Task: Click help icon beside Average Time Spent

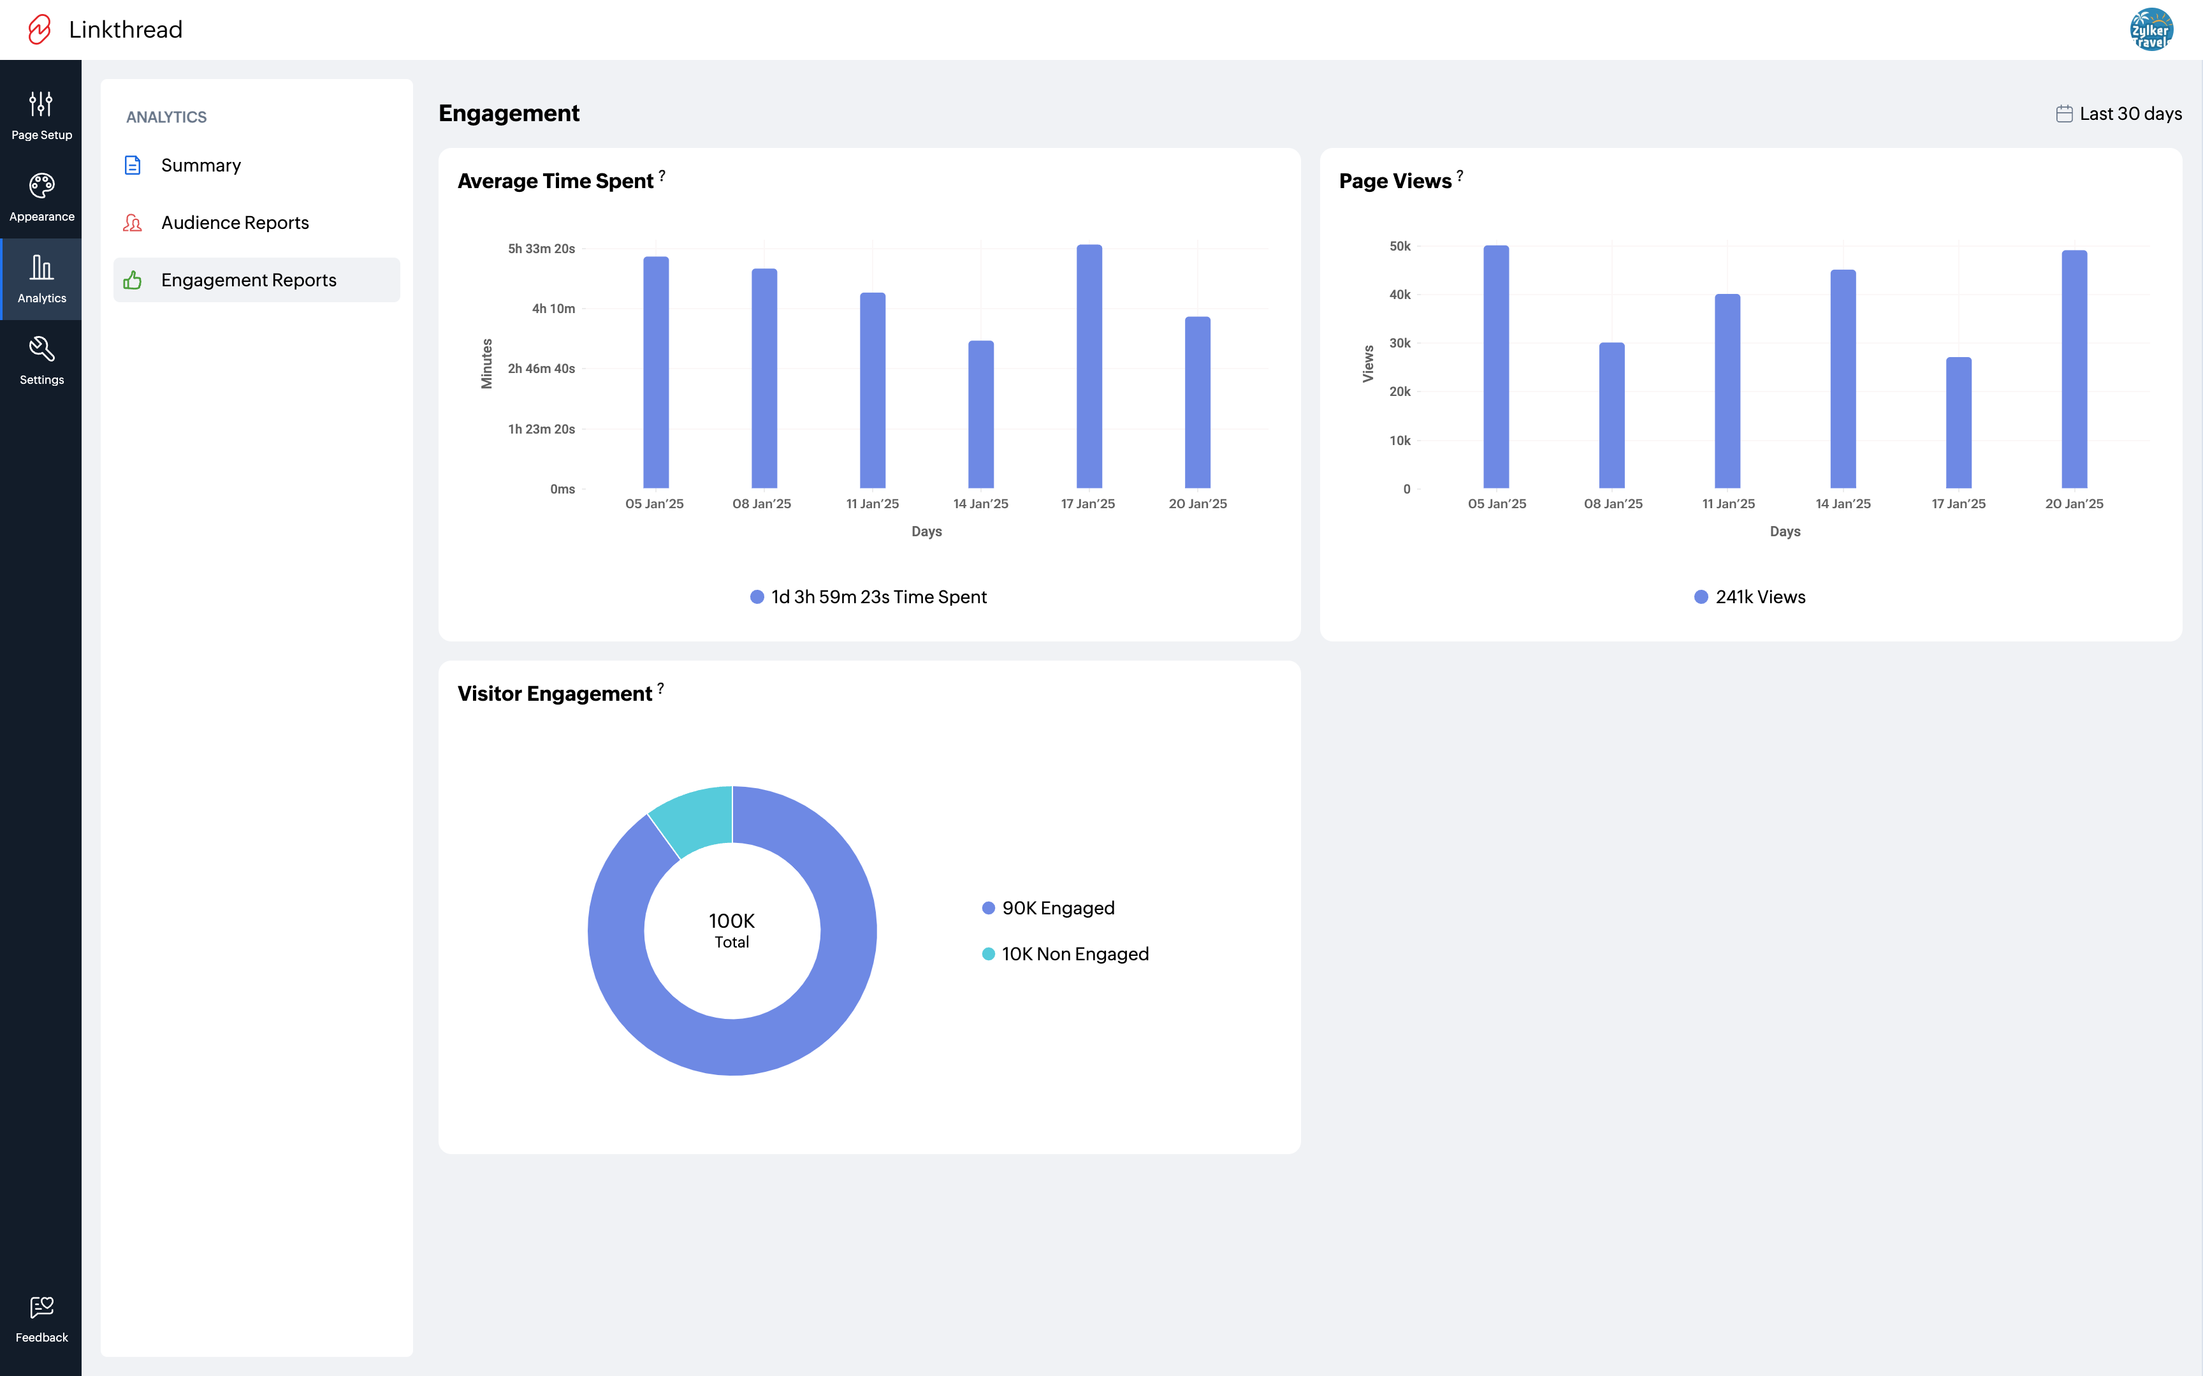Action: pyautogui.click(x=662, y=175)
